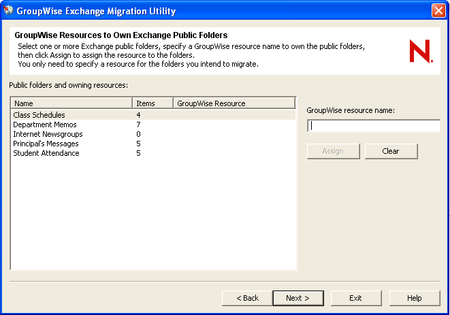
Task: Select the Class Schedules folder row
Action: tap(153, 115)
